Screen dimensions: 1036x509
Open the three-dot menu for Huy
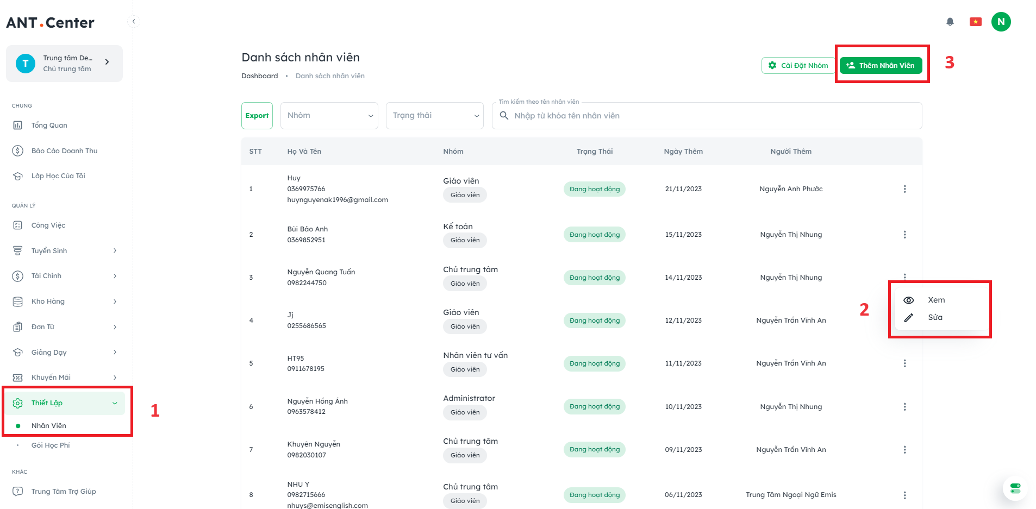point(904,189)
